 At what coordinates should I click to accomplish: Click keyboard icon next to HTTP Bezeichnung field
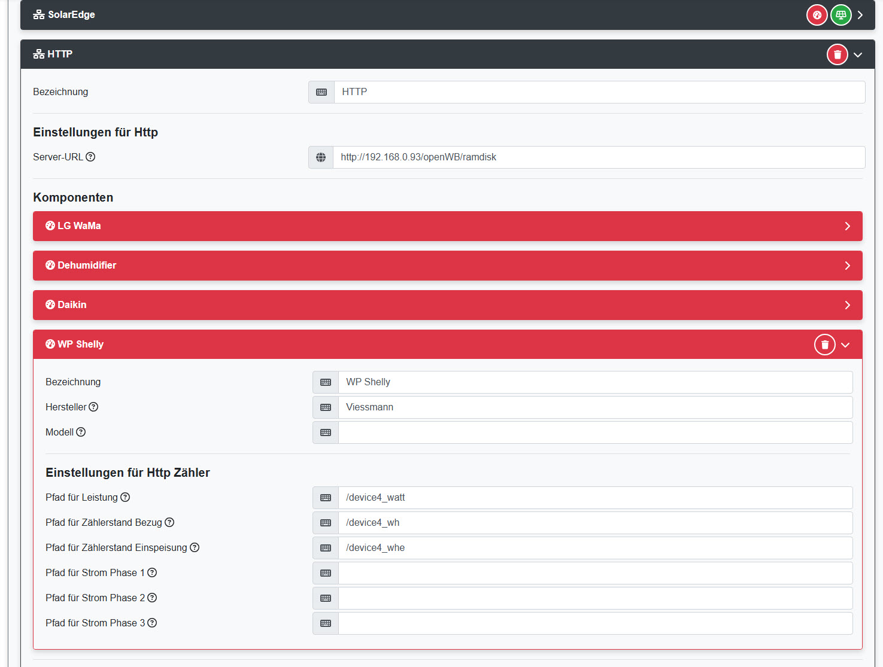pyautogui.click(x=321, y=92)
